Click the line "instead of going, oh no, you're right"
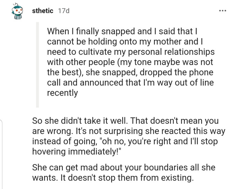Viewport: 236px width, 189px height. coord(125,141)
